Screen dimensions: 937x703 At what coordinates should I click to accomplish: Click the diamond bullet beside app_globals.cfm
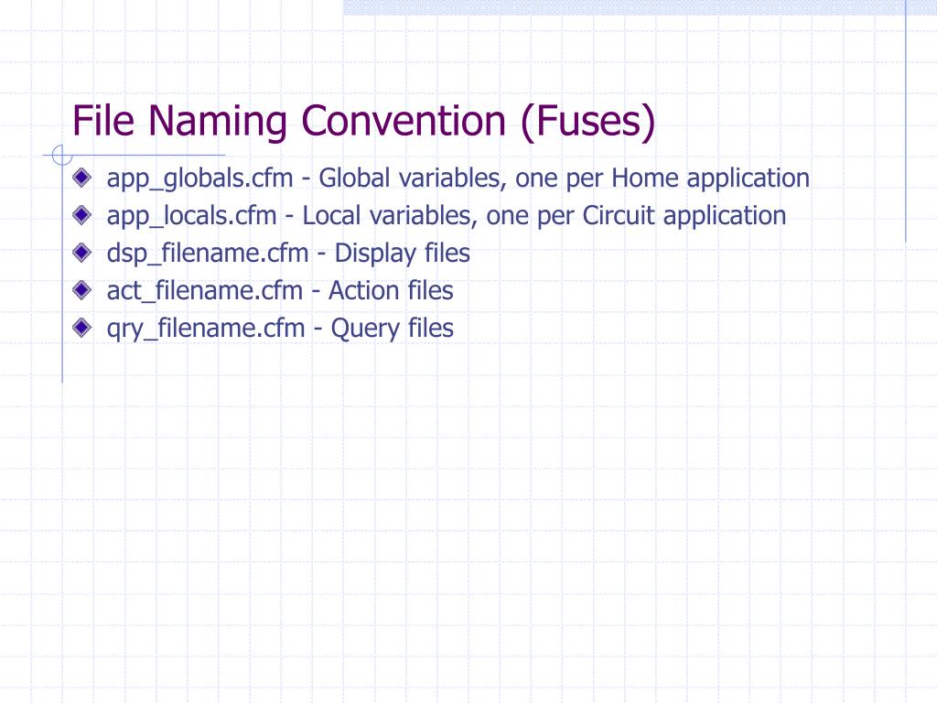[x=81, y=177]
